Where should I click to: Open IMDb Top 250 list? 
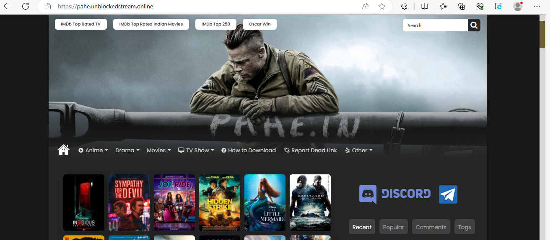click(215, 24)
